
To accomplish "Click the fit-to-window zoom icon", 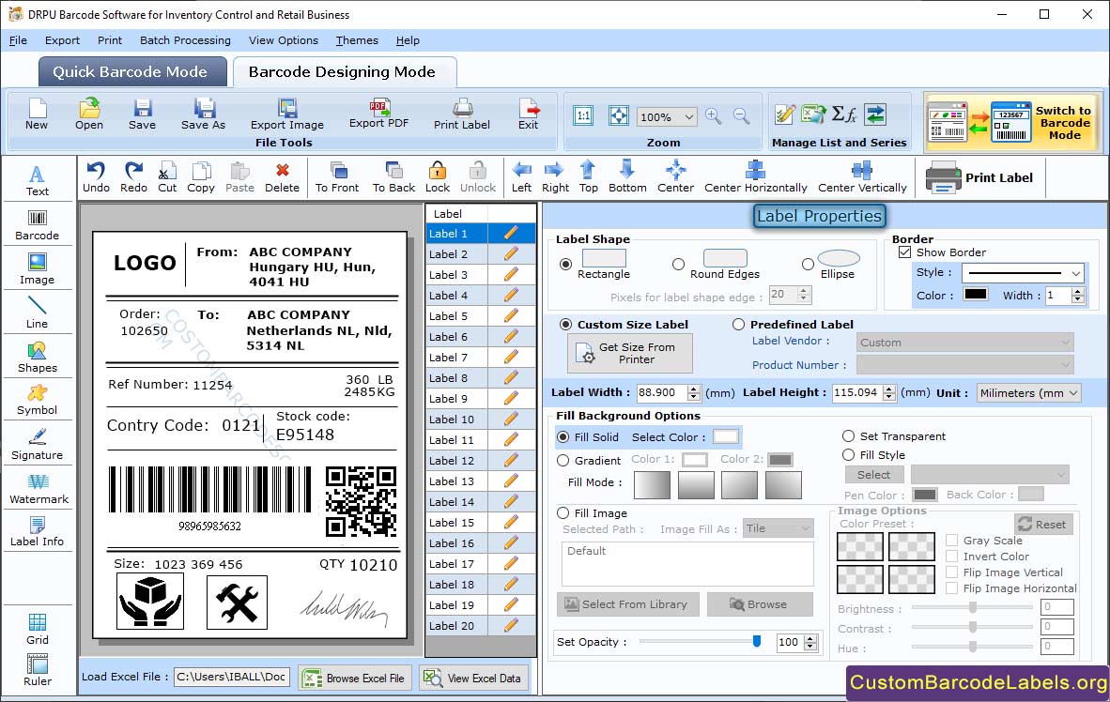I will tap(619, 116).
